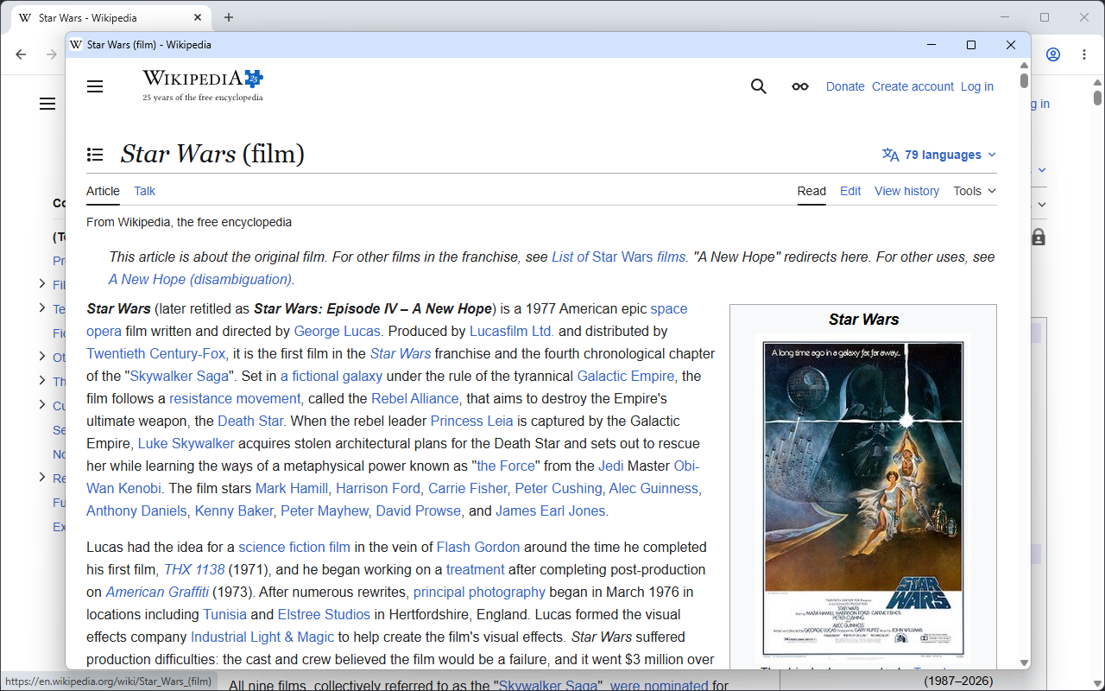Image resolution: width=1105 pixels, height=691 pixels.
Task: Click the Wikipedia logo in front window
Action: point(203,86)
